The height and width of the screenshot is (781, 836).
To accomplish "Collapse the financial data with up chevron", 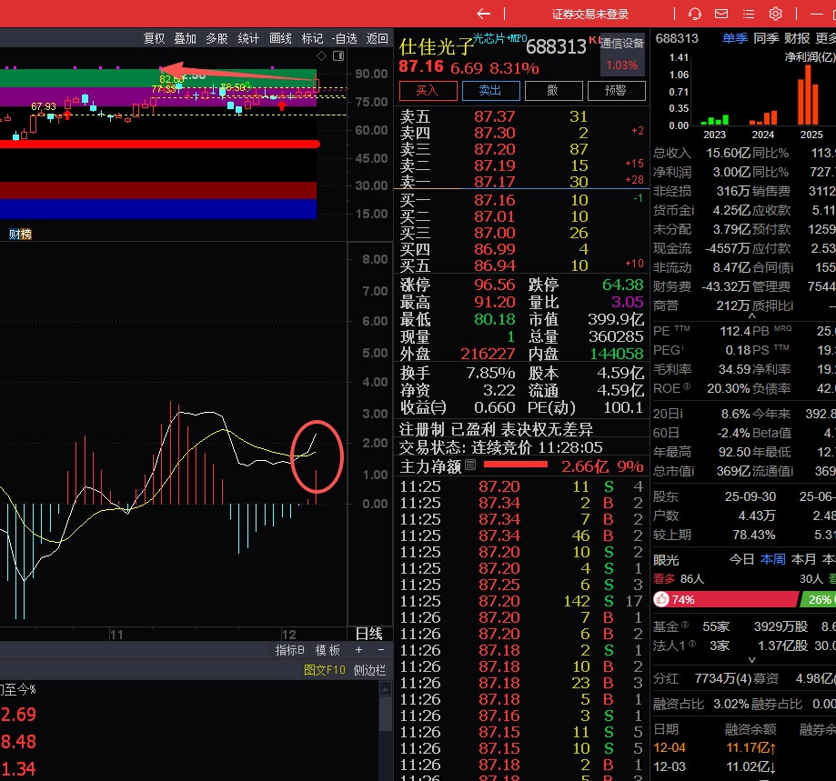I will coord(751,315).
